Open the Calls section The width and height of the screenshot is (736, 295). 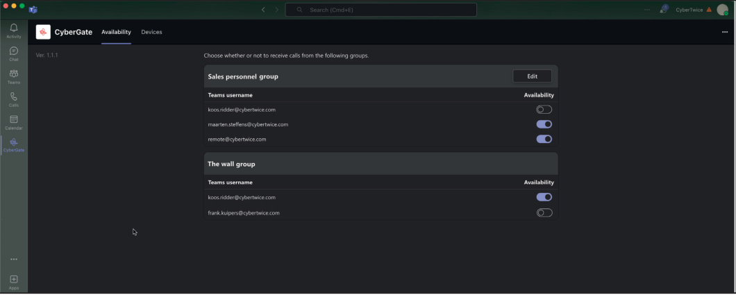[14, 99]
